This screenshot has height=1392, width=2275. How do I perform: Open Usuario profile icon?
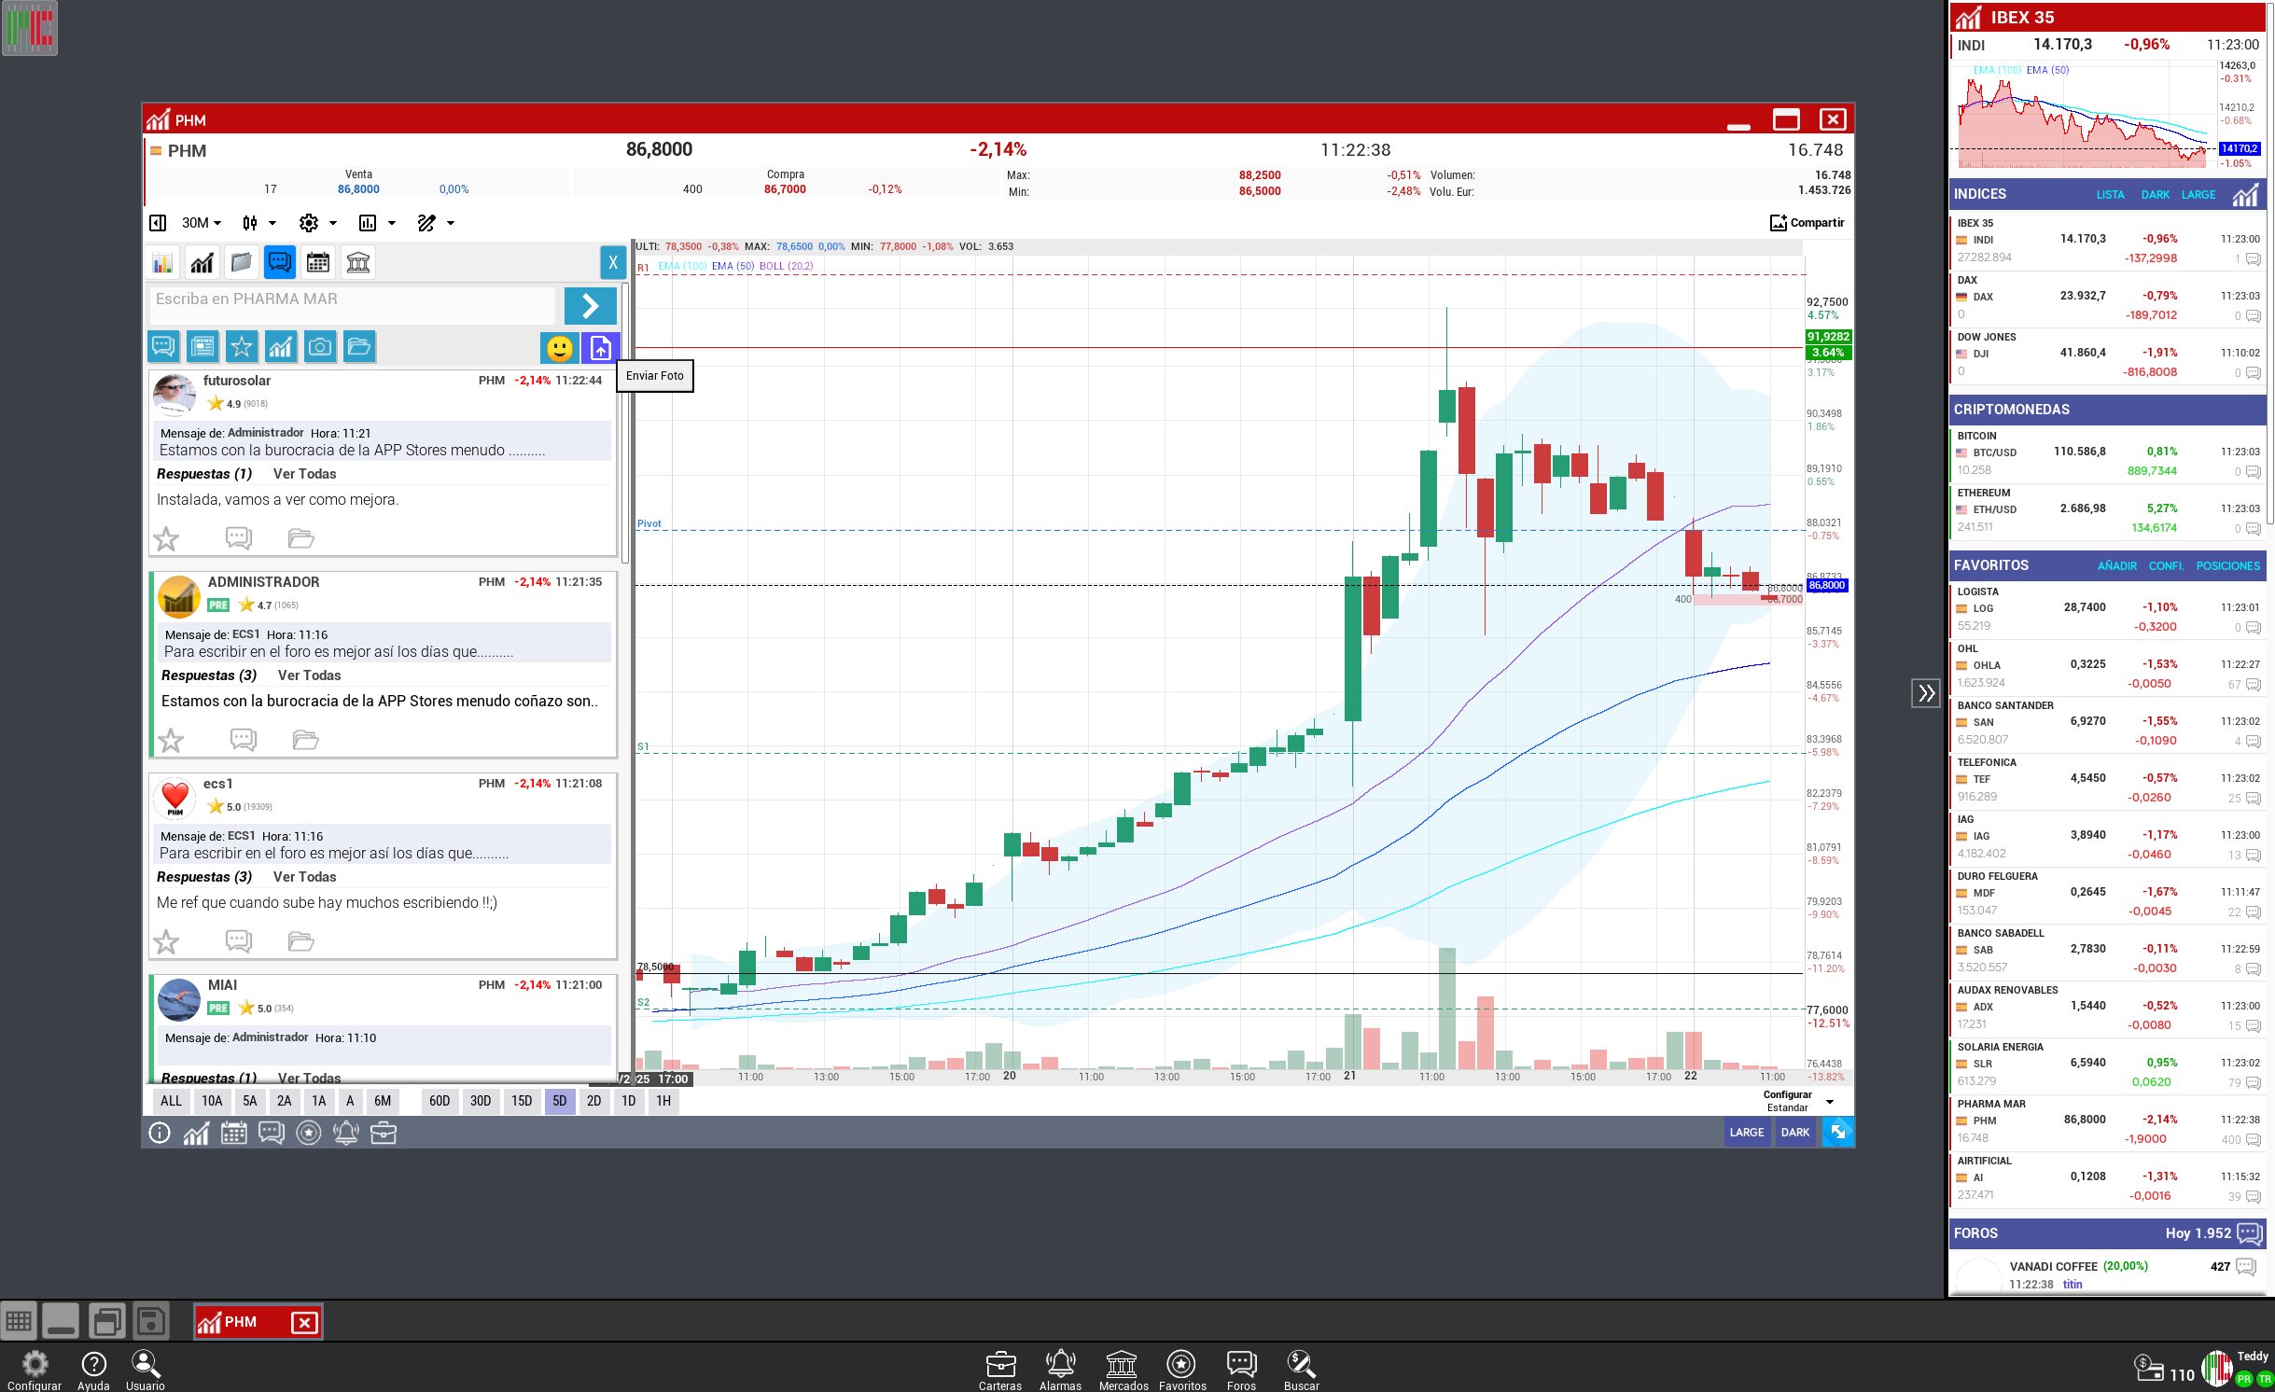146,1371
